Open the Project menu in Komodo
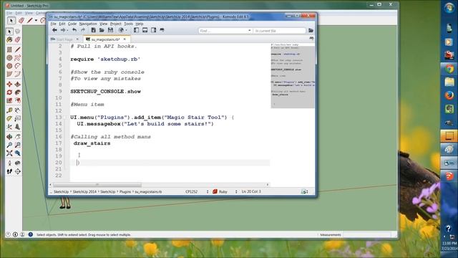Image resolution: width=458 pixels, height=258 pixels. pos(116,24)
